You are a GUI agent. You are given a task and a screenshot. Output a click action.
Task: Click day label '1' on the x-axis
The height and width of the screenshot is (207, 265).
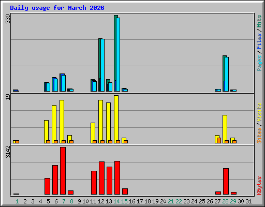pyautogui.click(x=17, y=201)
